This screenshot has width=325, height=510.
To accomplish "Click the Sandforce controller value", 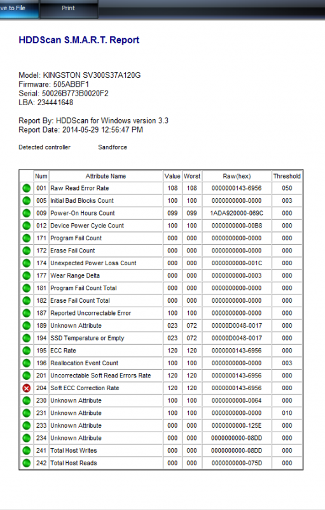I will [113, 147].
